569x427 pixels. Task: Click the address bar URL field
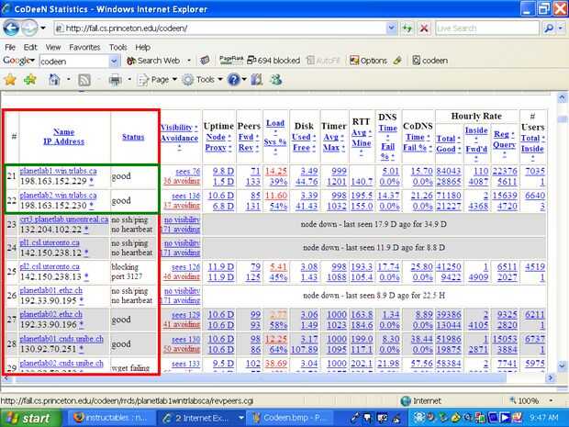pyautogui.click(x=219, y=28)
